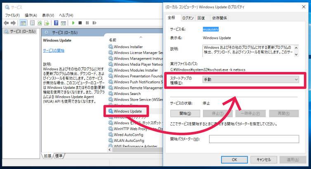Open the スタートアップの種類 dropdown
The width and height of the screenshot is (311, 169).
point(251,79)
